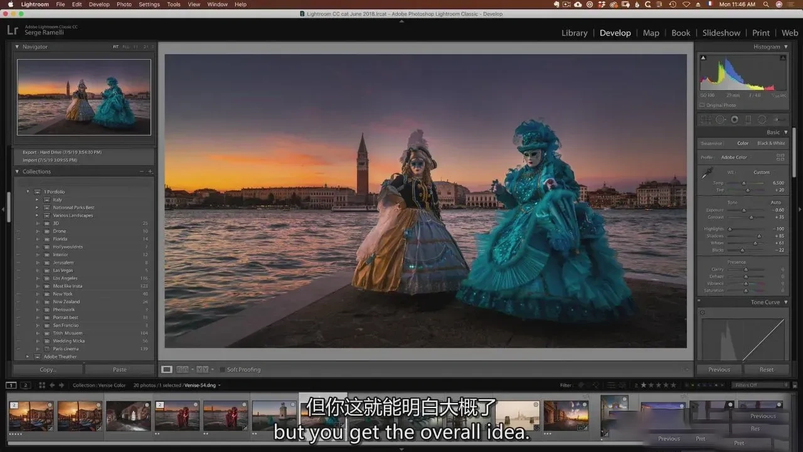Open the Profile Browser grid icon
Screen dimensions: 803x452
780,157
